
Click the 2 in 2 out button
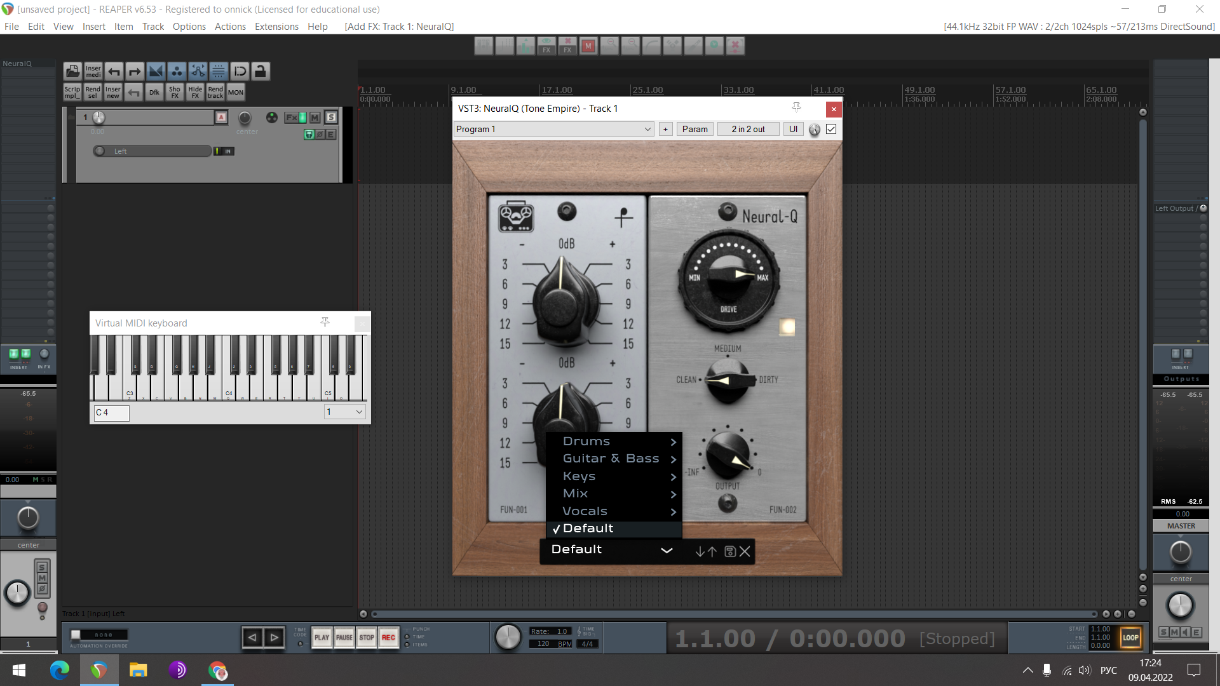(x=749, y=129)
